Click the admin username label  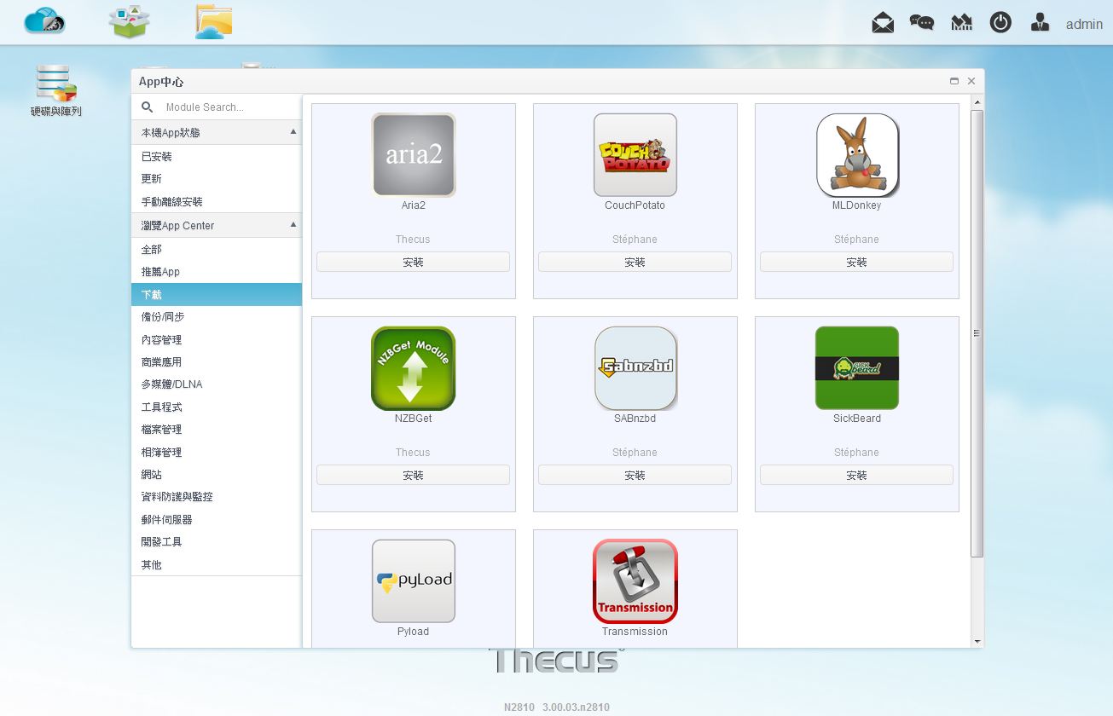(x=1084, y=24)
